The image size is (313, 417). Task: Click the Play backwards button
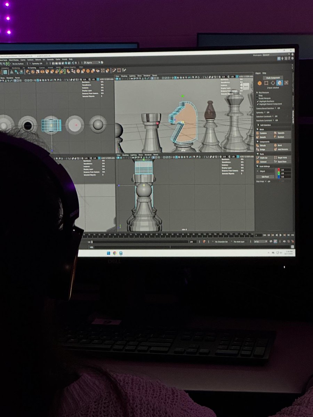[276, 235]
